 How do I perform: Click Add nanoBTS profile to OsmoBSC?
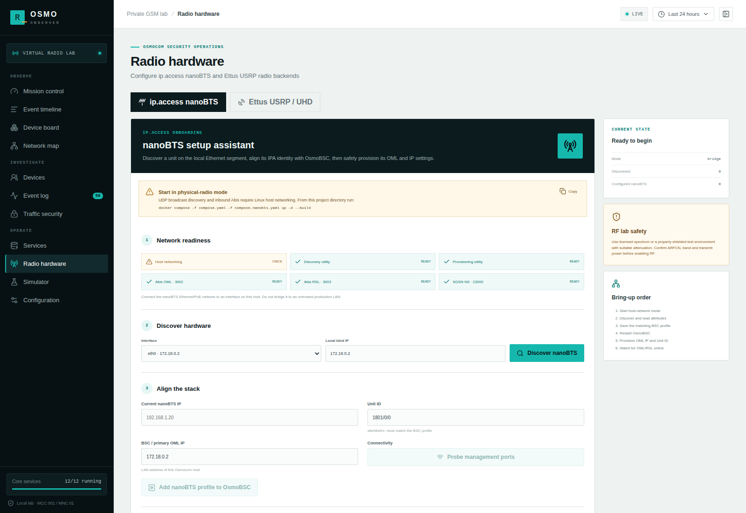pyautogui.click(x=200, y=487)
